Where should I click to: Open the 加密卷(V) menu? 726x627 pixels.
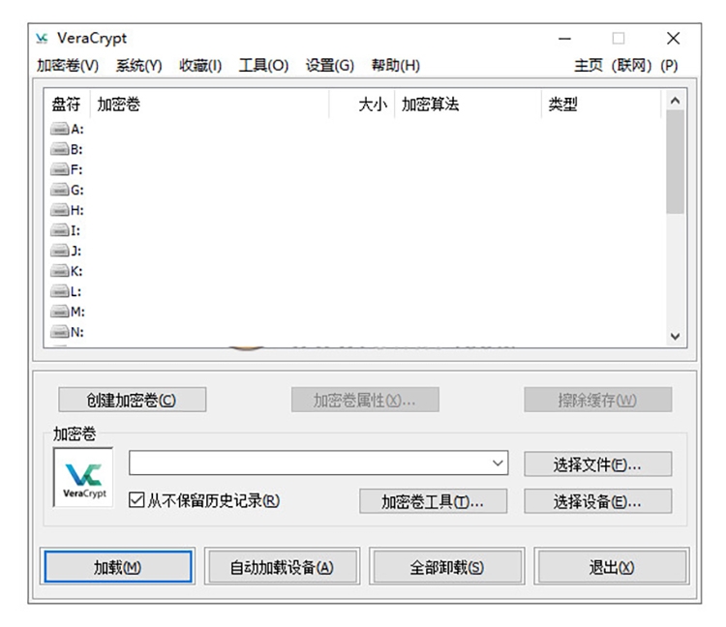tap(68, 66)
